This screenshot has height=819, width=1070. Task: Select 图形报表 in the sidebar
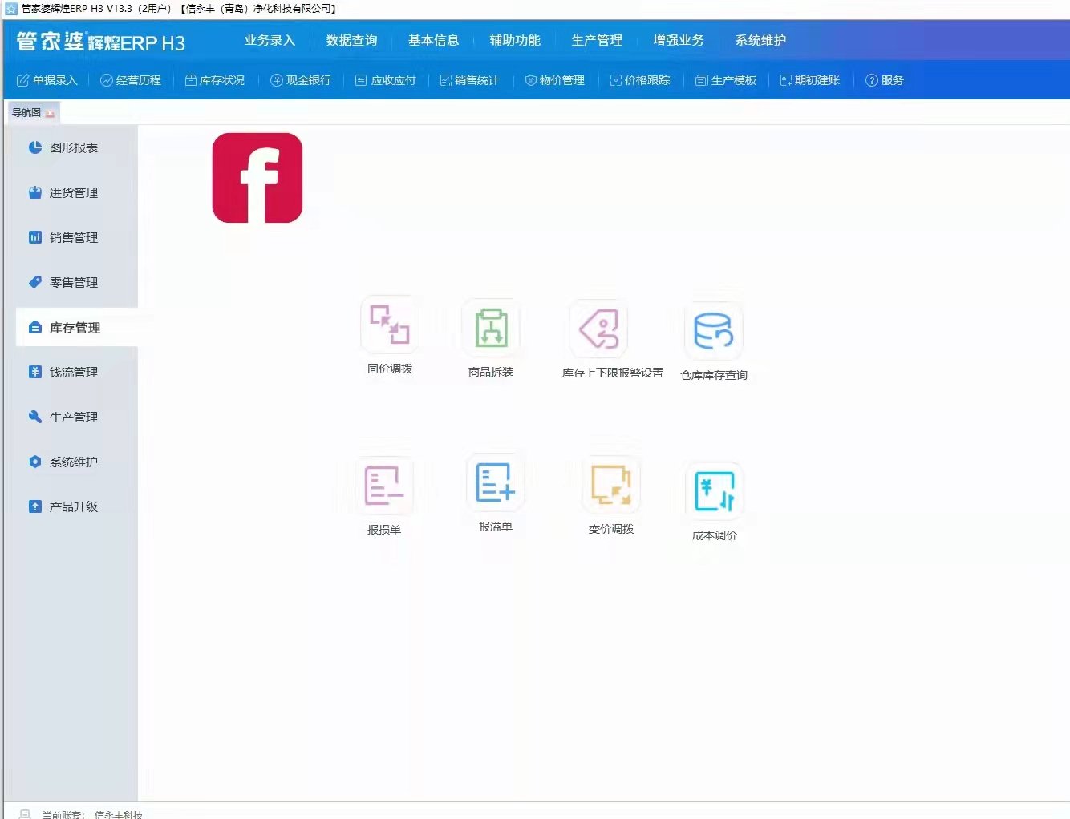click(x=73, y=147)
